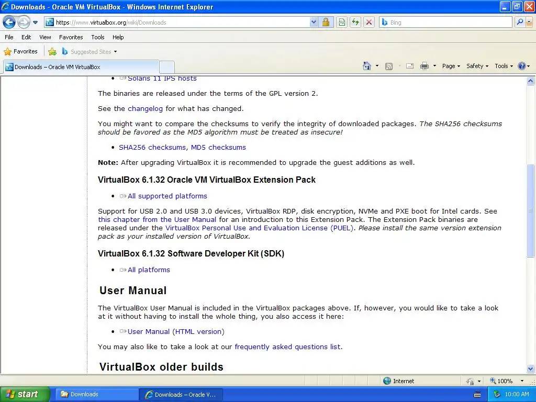Open the Help menu

pos(118,37)
